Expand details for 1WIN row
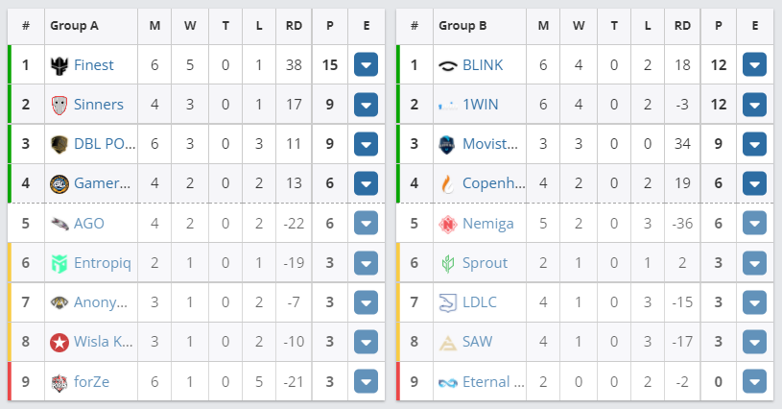 (755, 105)
